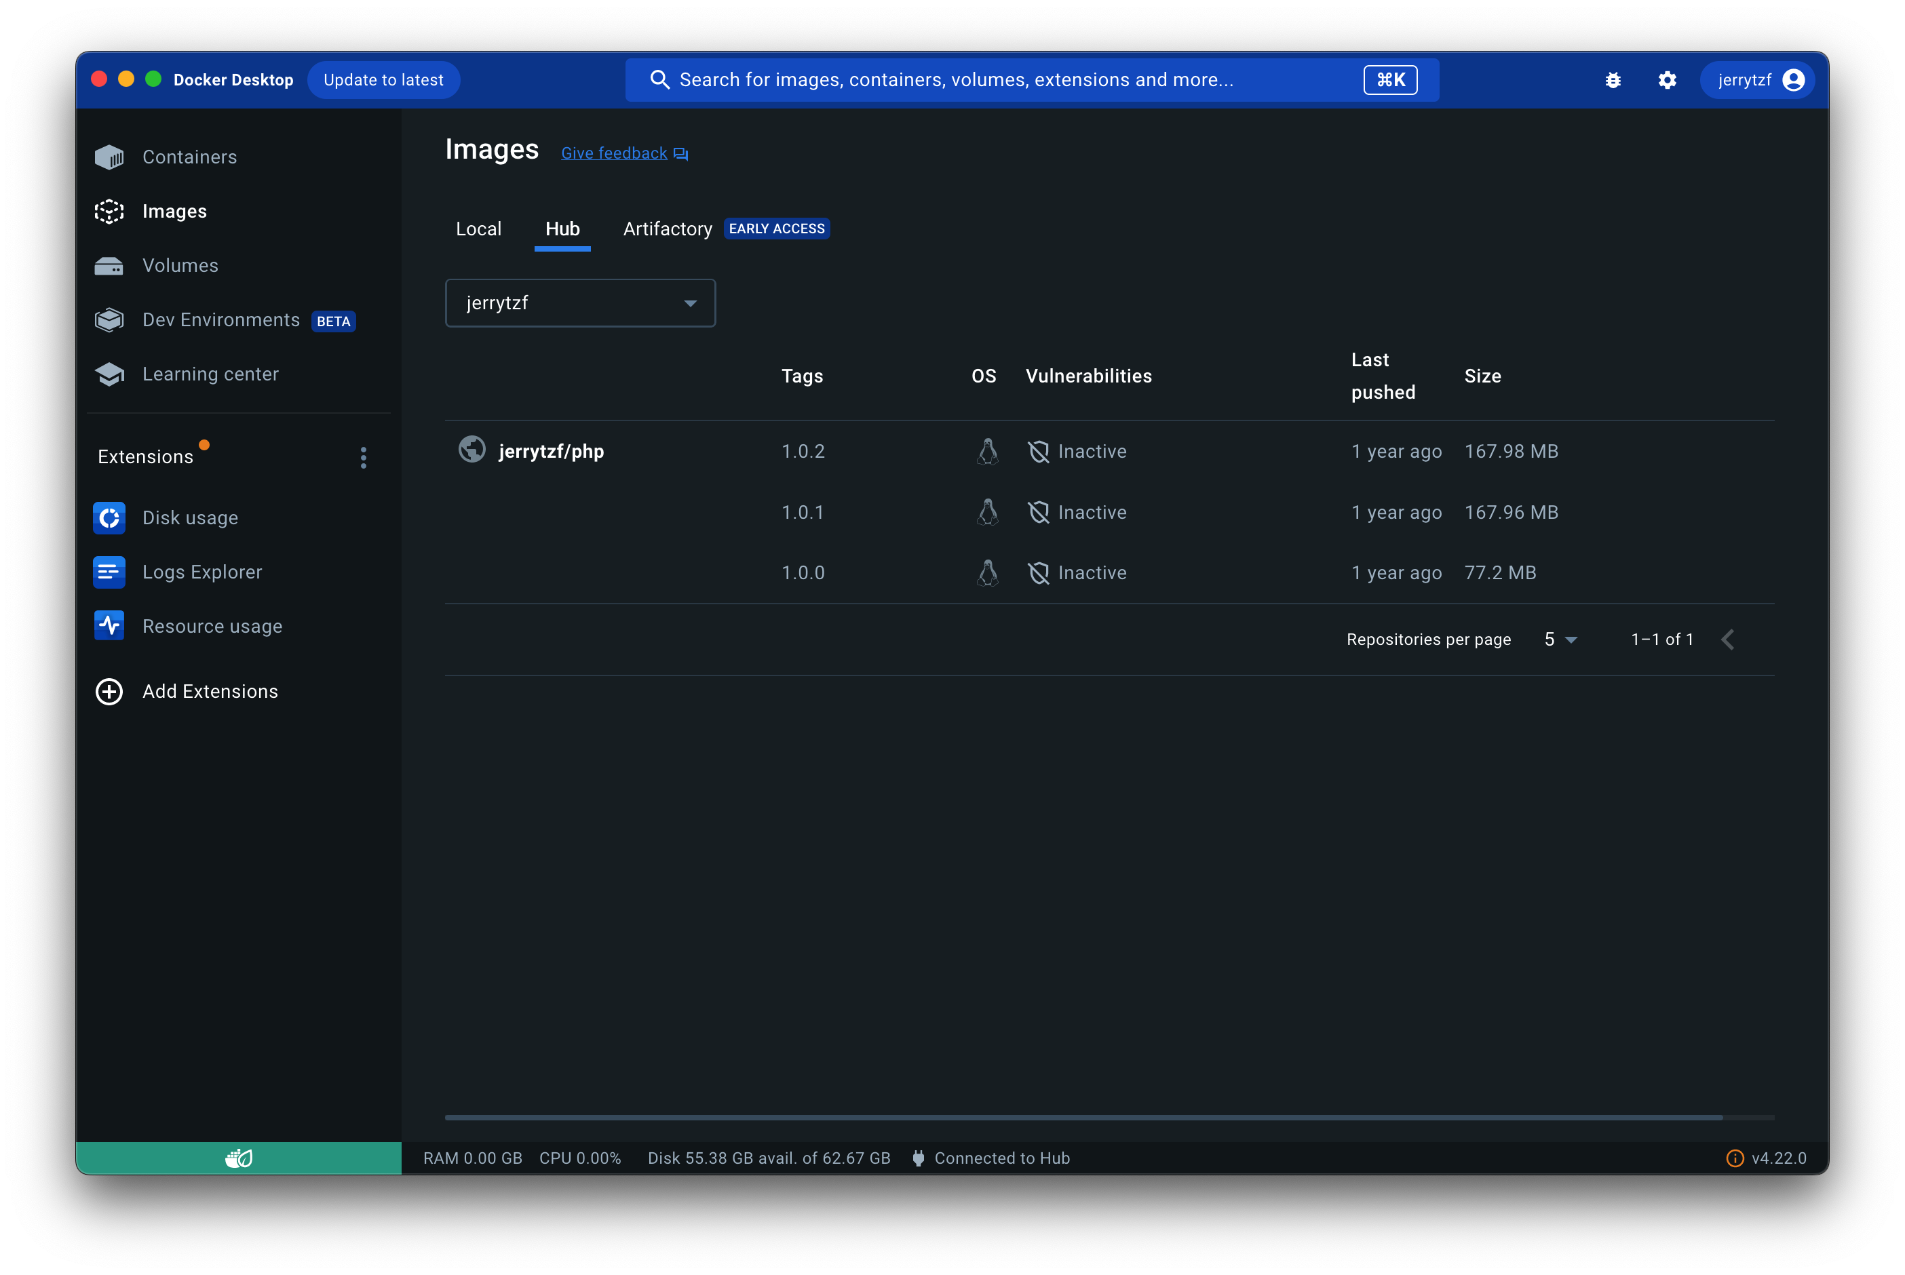Open the Disk usage extension icon
Viewport: 1905px width, 1275px height.
coord(109,518)
